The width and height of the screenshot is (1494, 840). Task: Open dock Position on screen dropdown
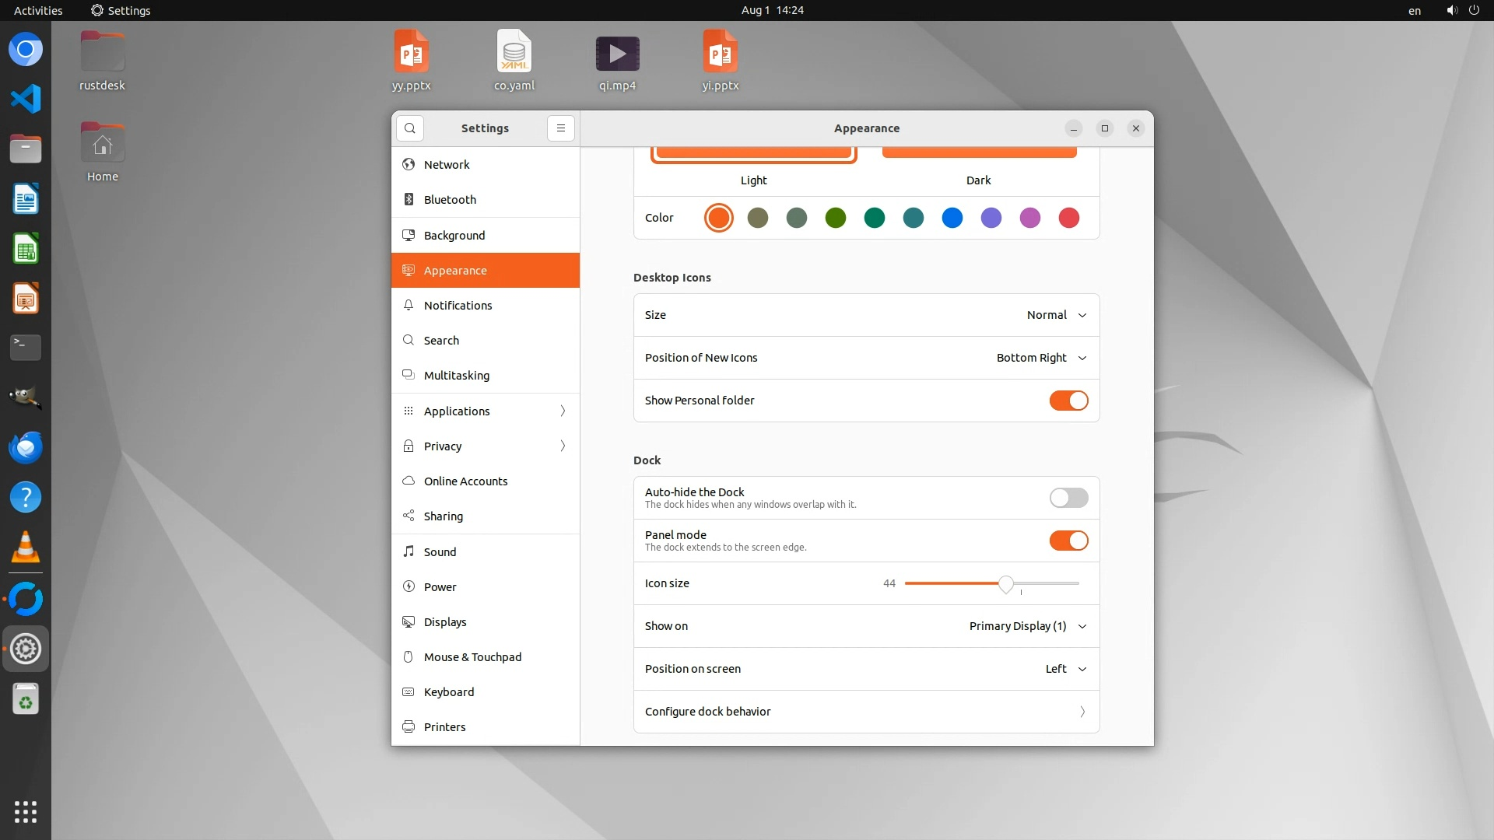pos(1064,669)
